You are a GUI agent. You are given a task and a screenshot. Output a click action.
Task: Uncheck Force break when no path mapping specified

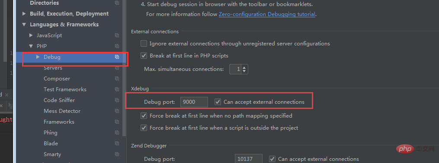click(144, 115)
